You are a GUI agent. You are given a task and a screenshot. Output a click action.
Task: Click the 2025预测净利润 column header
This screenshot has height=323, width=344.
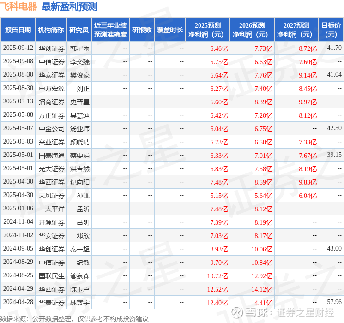point(208,30)
